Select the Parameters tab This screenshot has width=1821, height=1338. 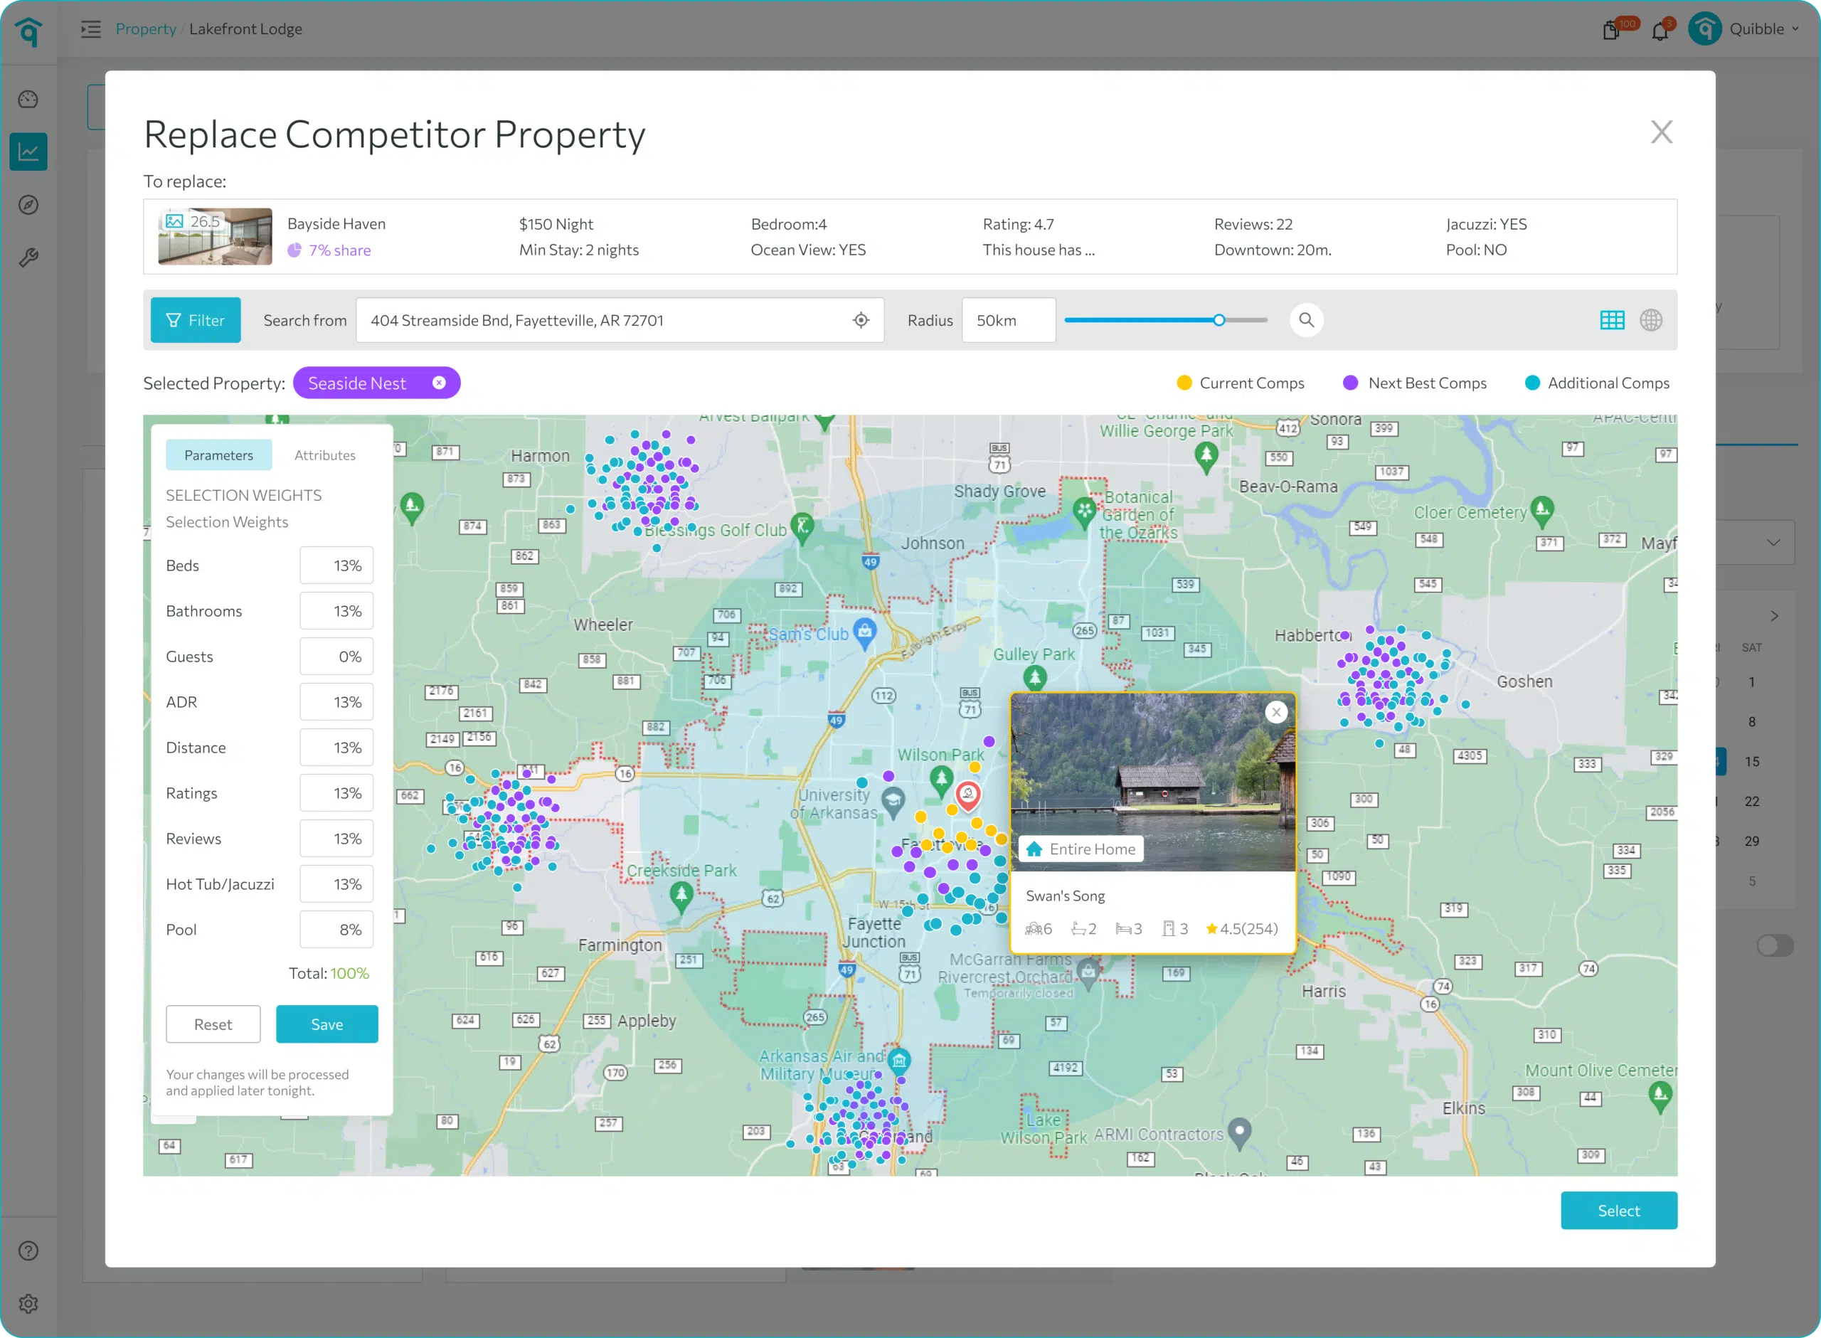[218, 455]
